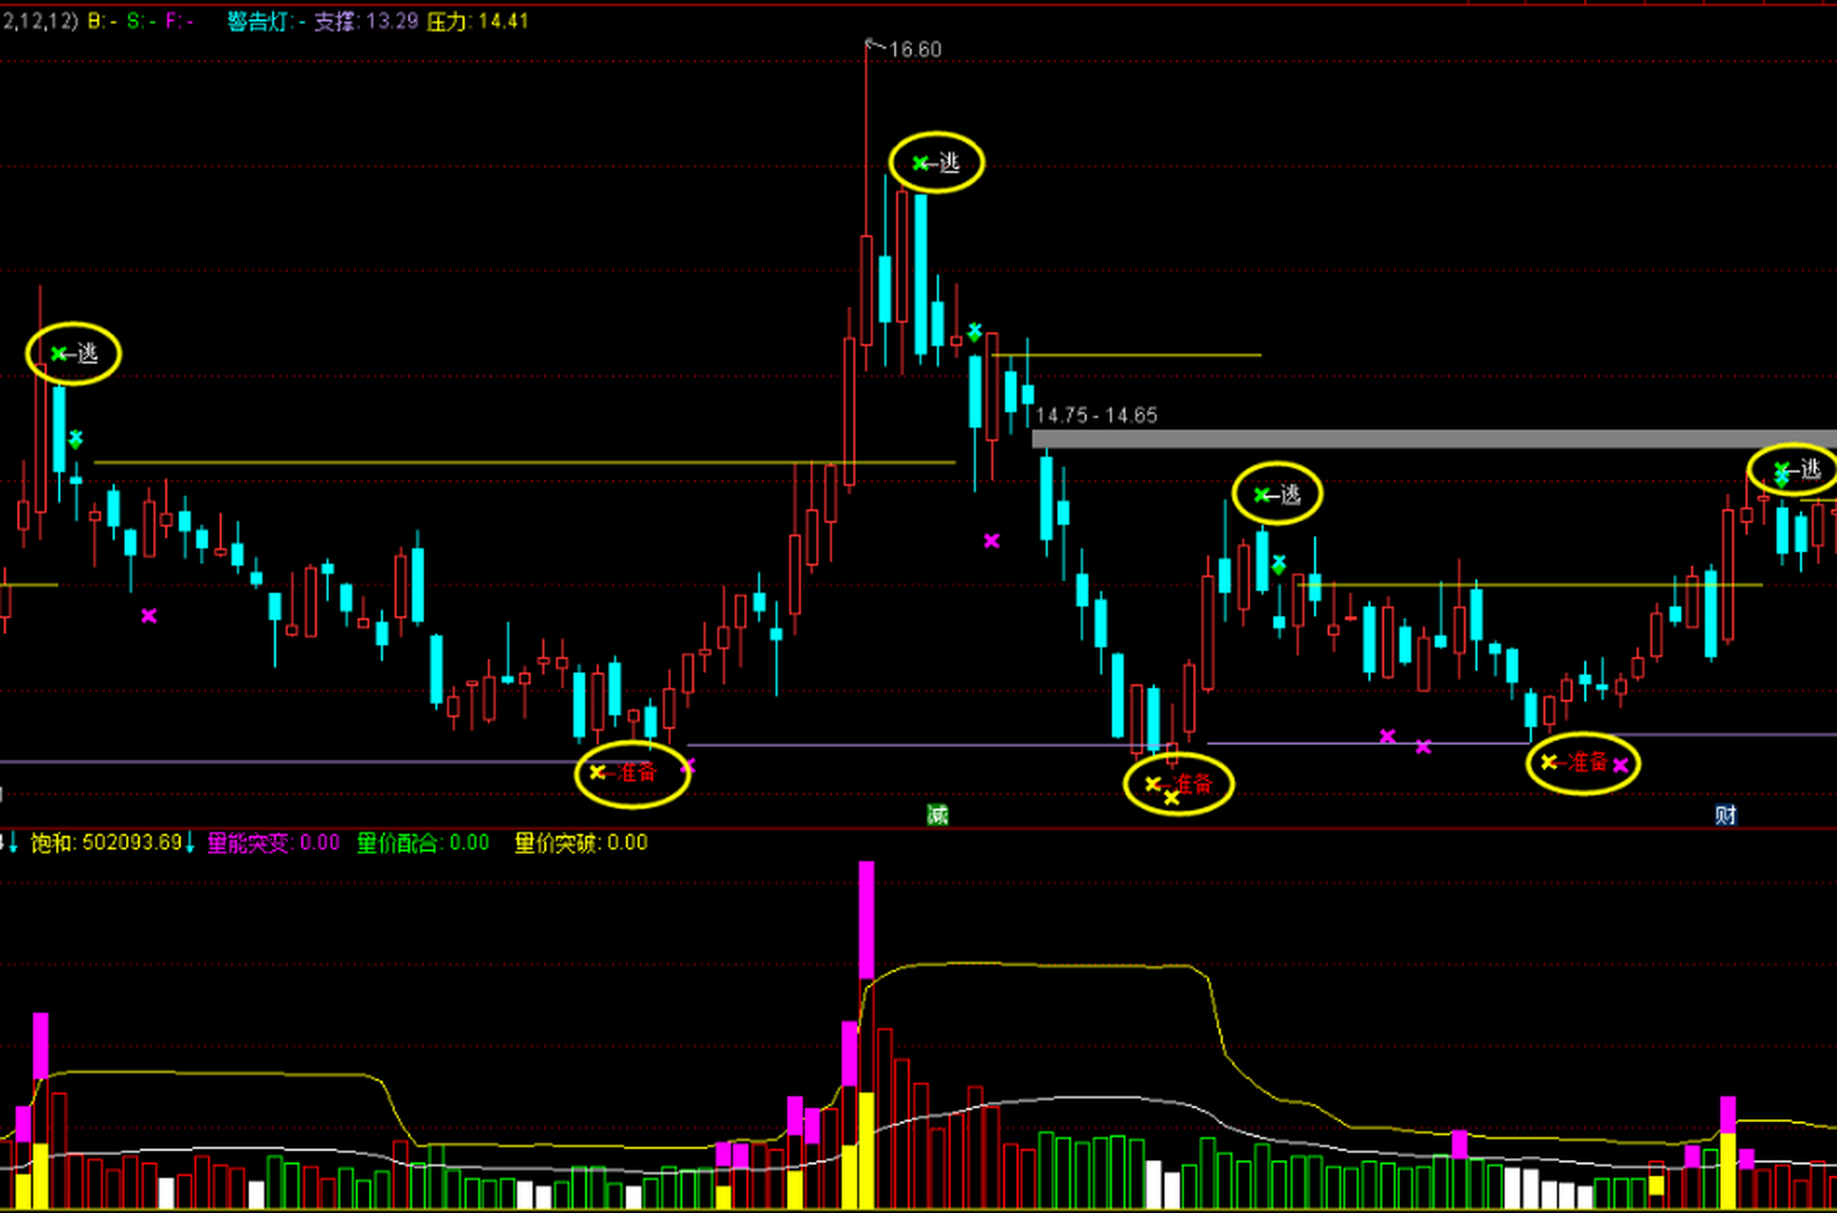Click the tallest magenta volume bar
Viewport: 1837px width, 1213px height.
866,919
